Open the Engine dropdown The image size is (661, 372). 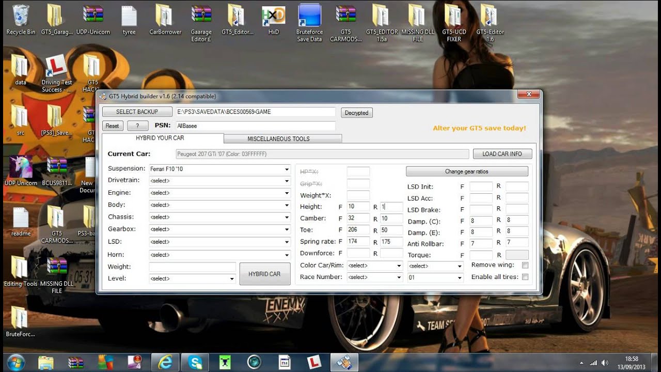click(219, 193)
